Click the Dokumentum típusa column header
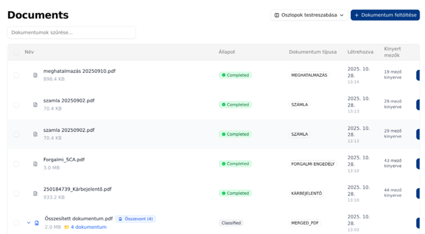425x234 pixels. click(x=312, y=52)
